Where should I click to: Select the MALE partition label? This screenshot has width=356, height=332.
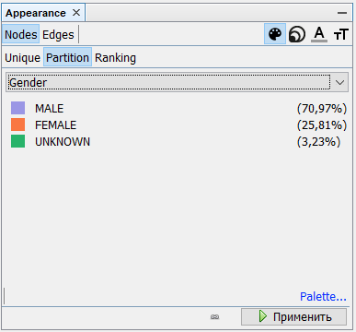[50, 109]
